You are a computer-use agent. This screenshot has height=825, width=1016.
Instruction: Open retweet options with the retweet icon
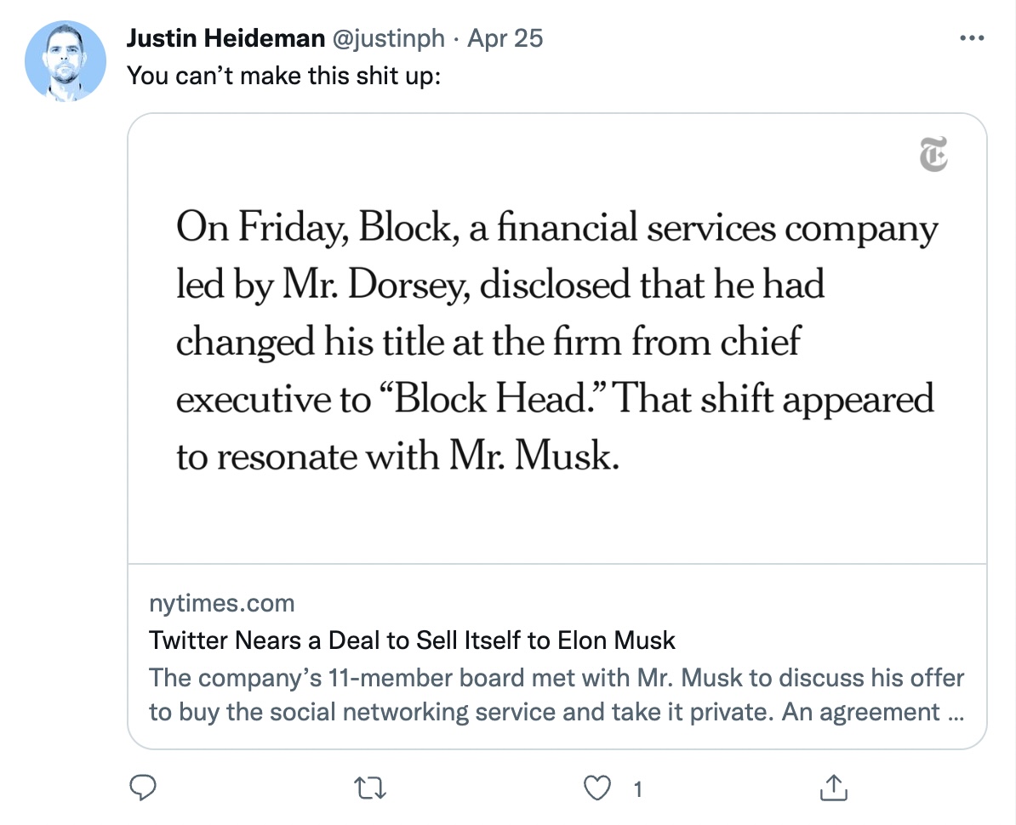(x=370, y=788)
